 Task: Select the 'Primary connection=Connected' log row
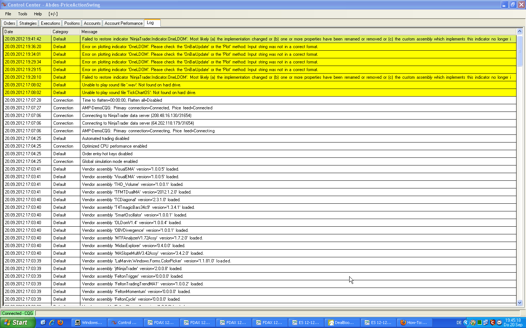(x=260, y=108)
